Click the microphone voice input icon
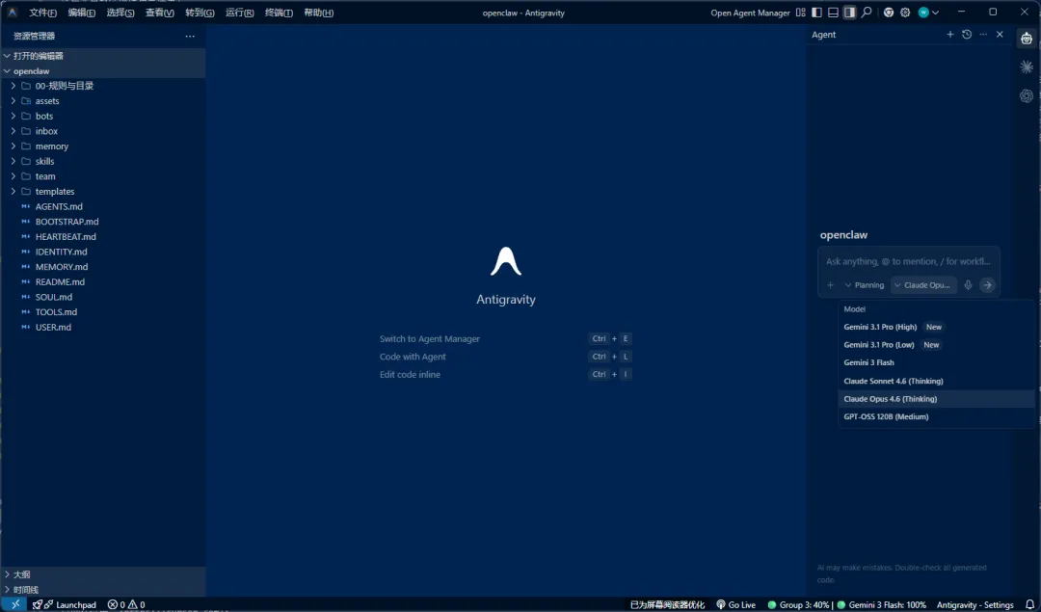Screen dimensions: 1041x612 [968, 284]
